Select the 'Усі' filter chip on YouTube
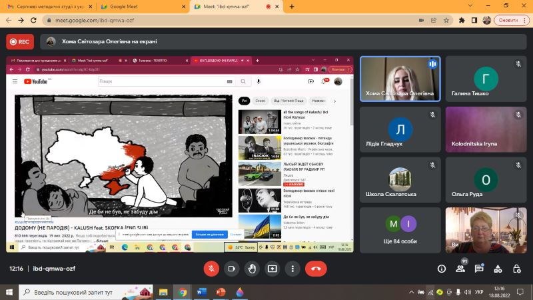 (244, 101)
